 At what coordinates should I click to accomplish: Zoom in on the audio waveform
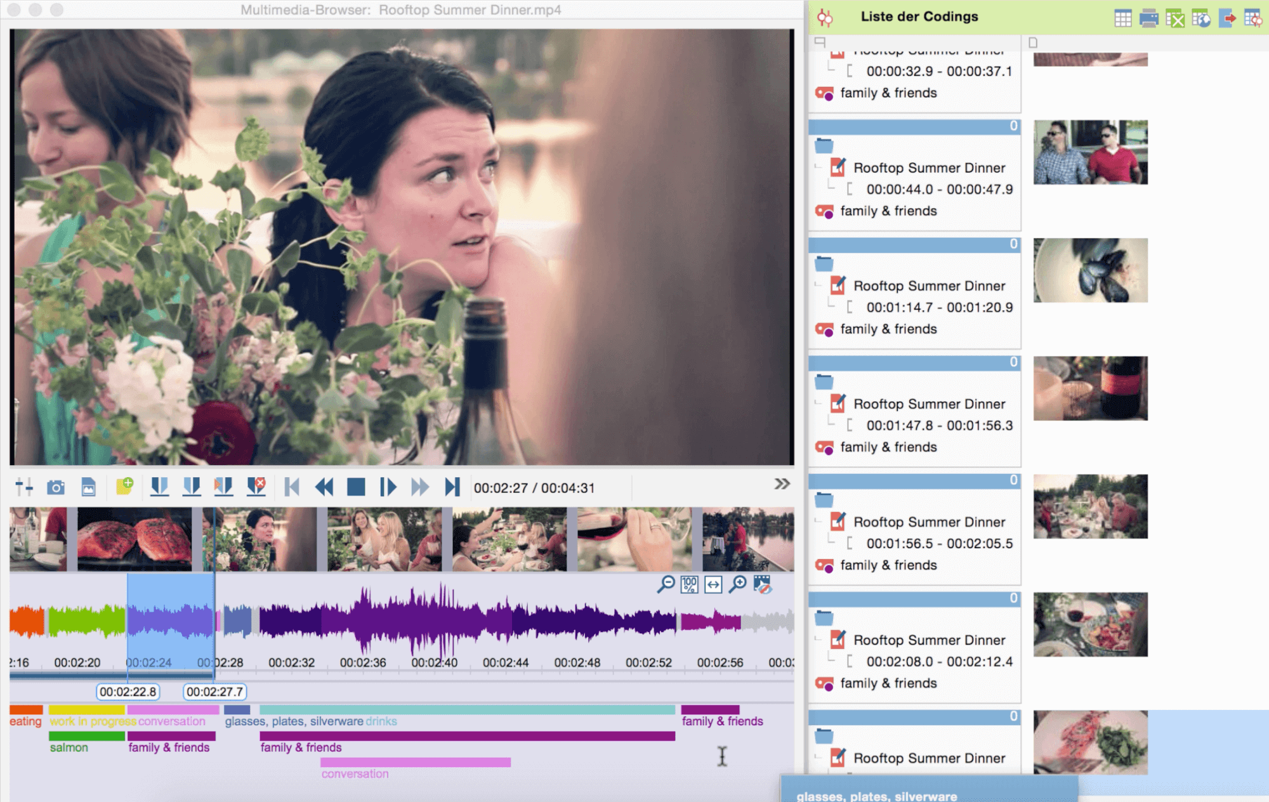click(737, 585)
